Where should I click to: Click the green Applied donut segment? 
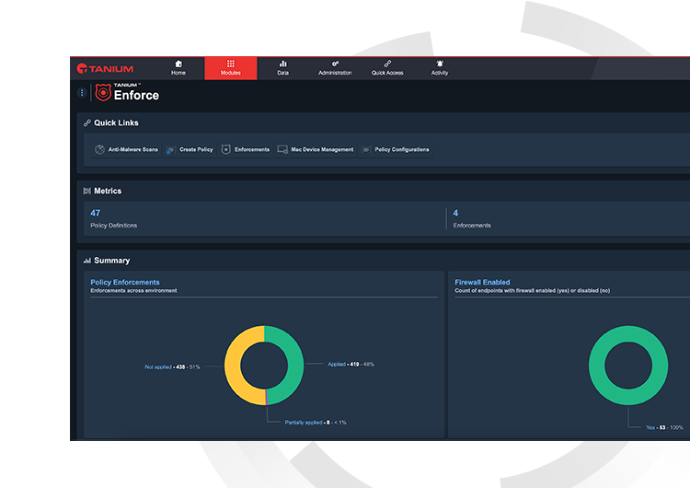(x=295, y=365)
